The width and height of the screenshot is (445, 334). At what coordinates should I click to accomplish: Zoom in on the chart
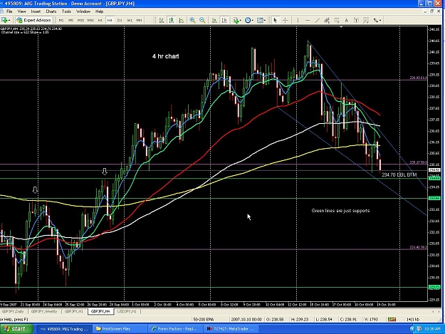pos(192,20)
